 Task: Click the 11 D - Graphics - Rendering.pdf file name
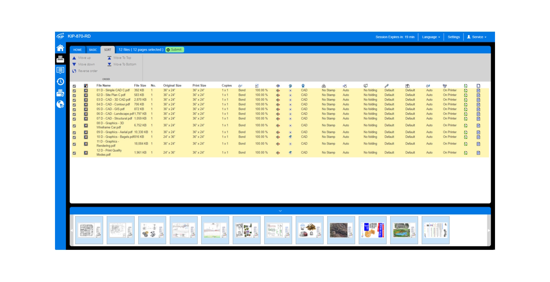pos(108,144)
